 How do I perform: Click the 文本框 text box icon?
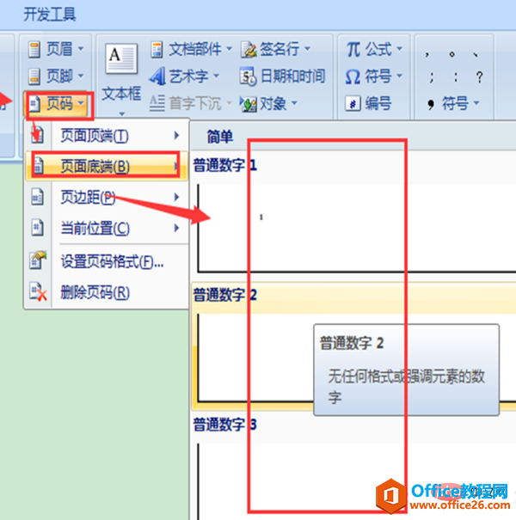121,58
